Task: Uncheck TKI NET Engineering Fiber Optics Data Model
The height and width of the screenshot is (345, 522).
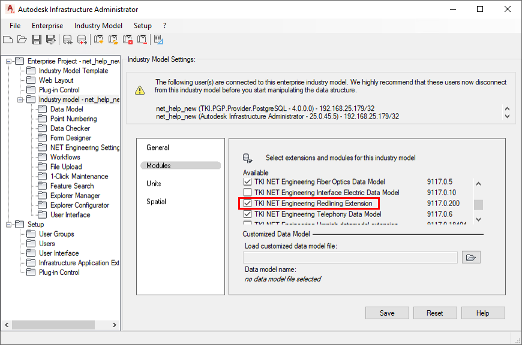Action: [247, 182]
